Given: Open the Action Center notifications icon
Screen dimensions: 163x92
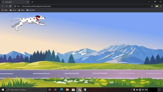Looking at the screenshot, I should click(159, 90).
